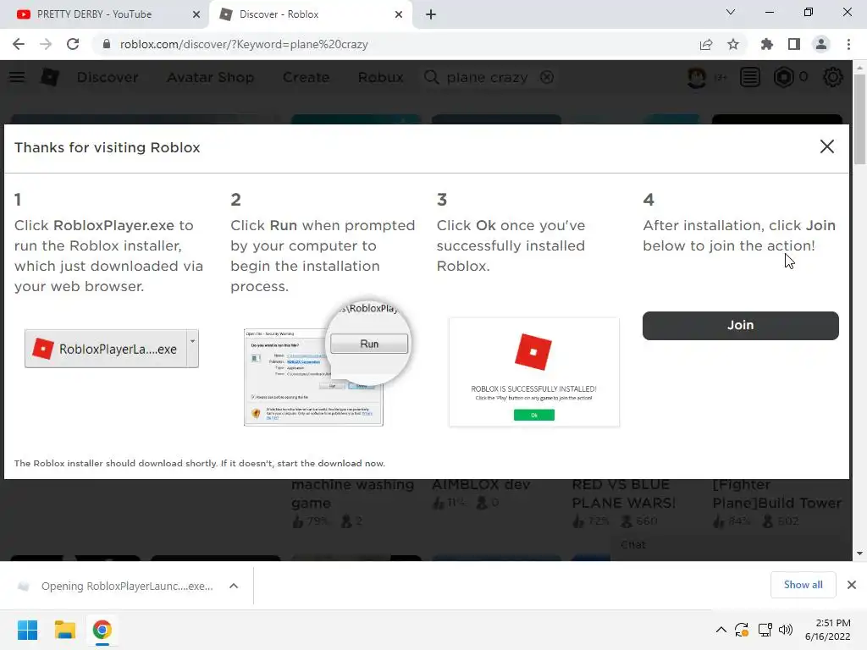Open the volume speaker tray icon
The height and width of the screenshot is (650, 867).
point(785,630)
